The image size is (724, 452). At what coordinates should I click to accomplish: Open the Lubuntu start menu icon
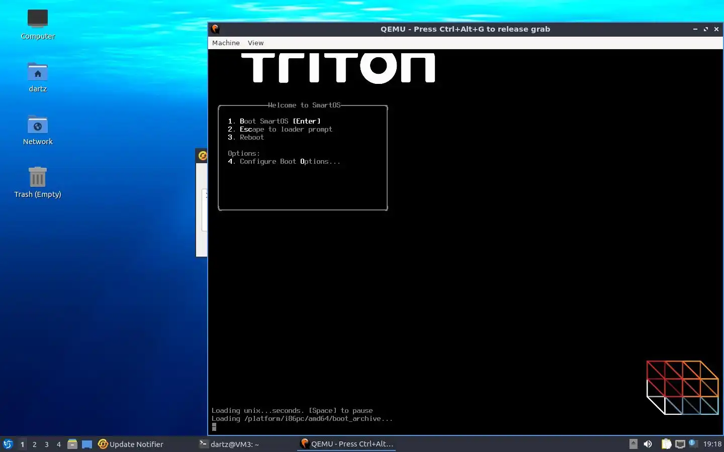8,444
